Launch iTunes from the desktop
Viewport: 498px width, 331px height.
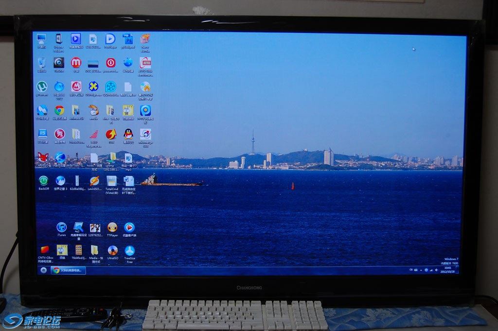point(61,227)
